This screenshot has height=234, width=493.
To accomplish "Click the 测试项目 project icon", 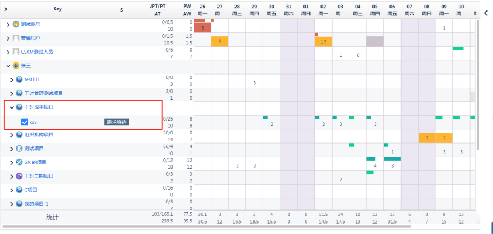I will [20, 149].
